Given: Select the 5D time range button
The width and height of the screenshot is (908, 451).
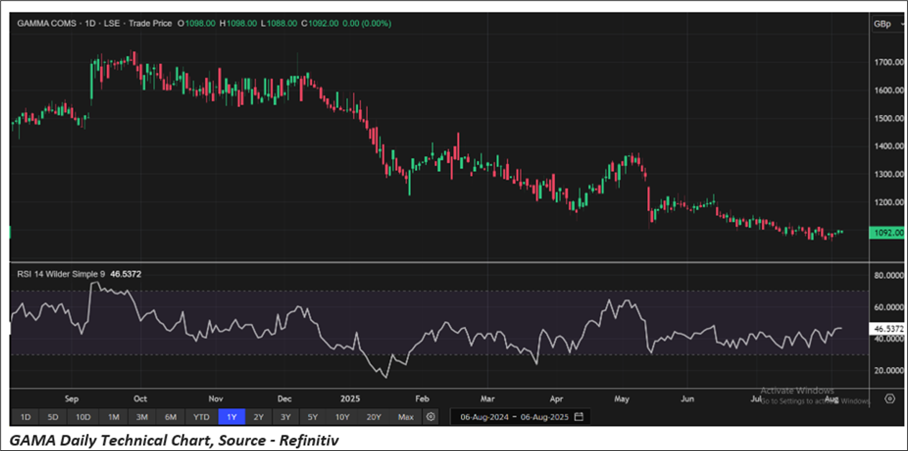Looking at the screenshot, I should pos(53,417).
